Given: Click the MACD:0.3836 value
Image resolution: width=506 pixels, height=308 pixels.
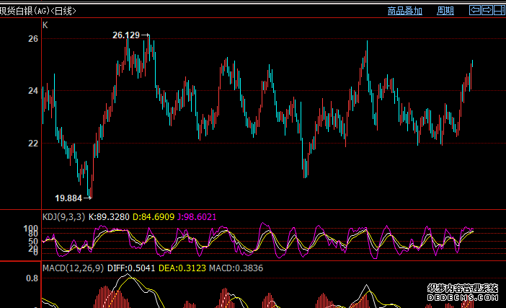Looking at the screenshot, I should 236,268.
